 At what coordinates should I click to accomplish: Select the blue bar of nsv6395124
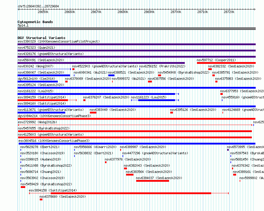(136, 88)
